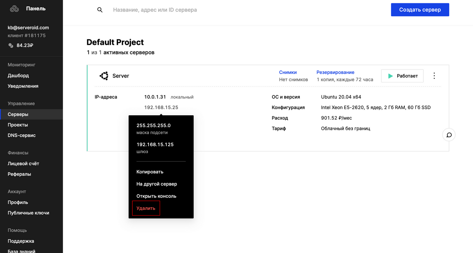Screen dimensions: 473x253
Task: Click the Server name heading
Action: [x=121, y=76]
